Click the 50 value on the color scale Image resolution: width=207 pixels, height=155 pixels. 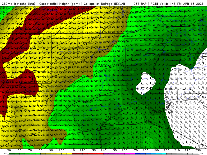click(x=9, y=150)
